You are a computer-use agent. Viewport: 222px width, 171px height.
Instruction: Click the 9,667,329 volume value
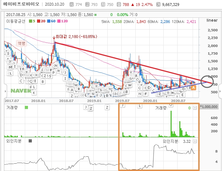coord(171,5)
